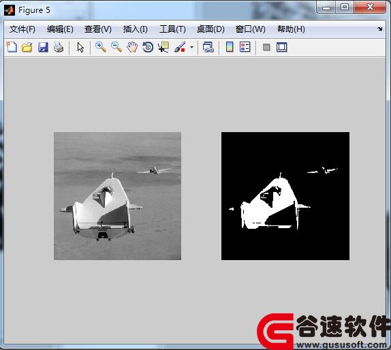The width and height of the screenshot is (391, 350).
Task: Open the 工具(T) menu
Action: pyautogui.click(x=172, y=29)
